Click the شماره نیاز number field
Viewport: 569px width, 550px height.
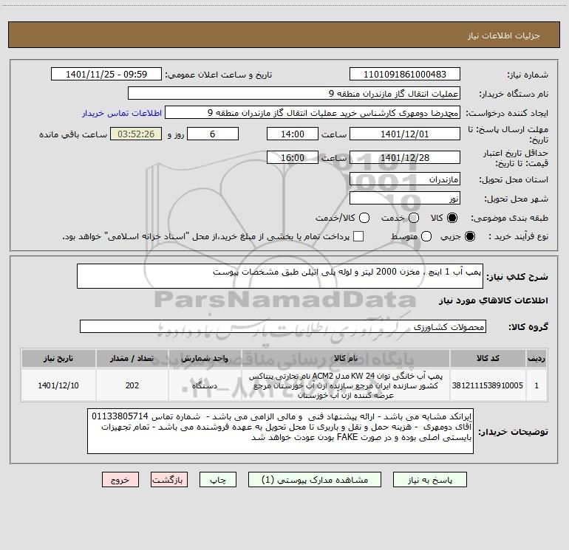click(405, 75)
